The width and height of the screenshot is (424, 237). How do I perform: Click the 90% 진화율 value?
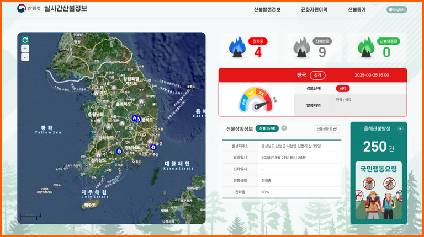[x=265, y=192]
